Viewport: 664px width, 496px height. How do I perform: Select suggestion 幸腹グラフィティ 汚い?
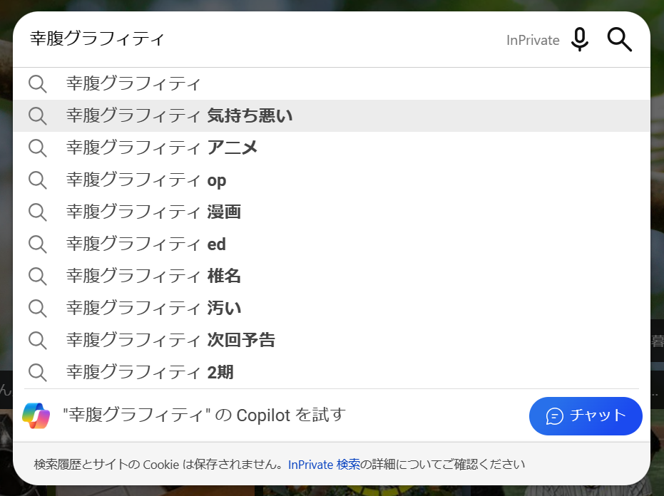(x=332, y=308)
